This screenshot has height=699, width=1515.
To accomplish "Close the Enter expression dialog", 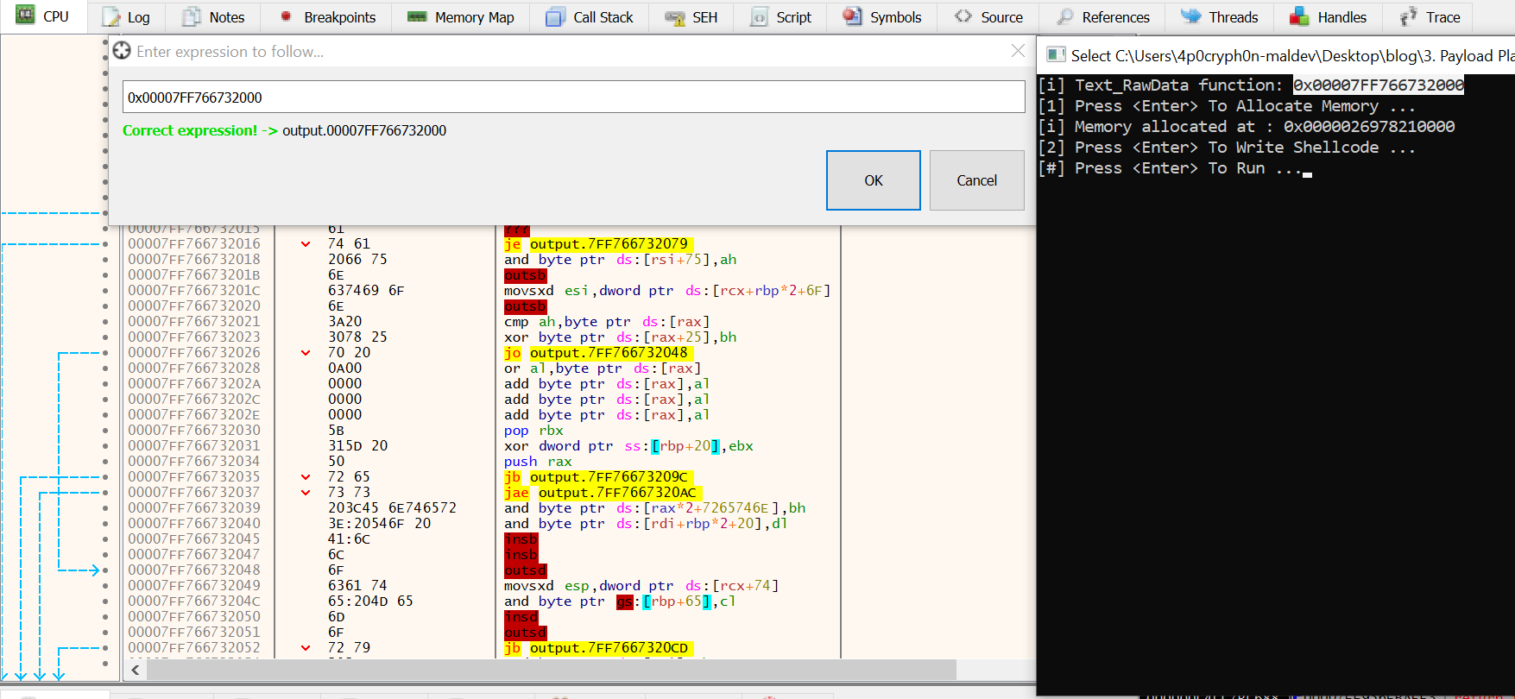I will click(1018, 51).
